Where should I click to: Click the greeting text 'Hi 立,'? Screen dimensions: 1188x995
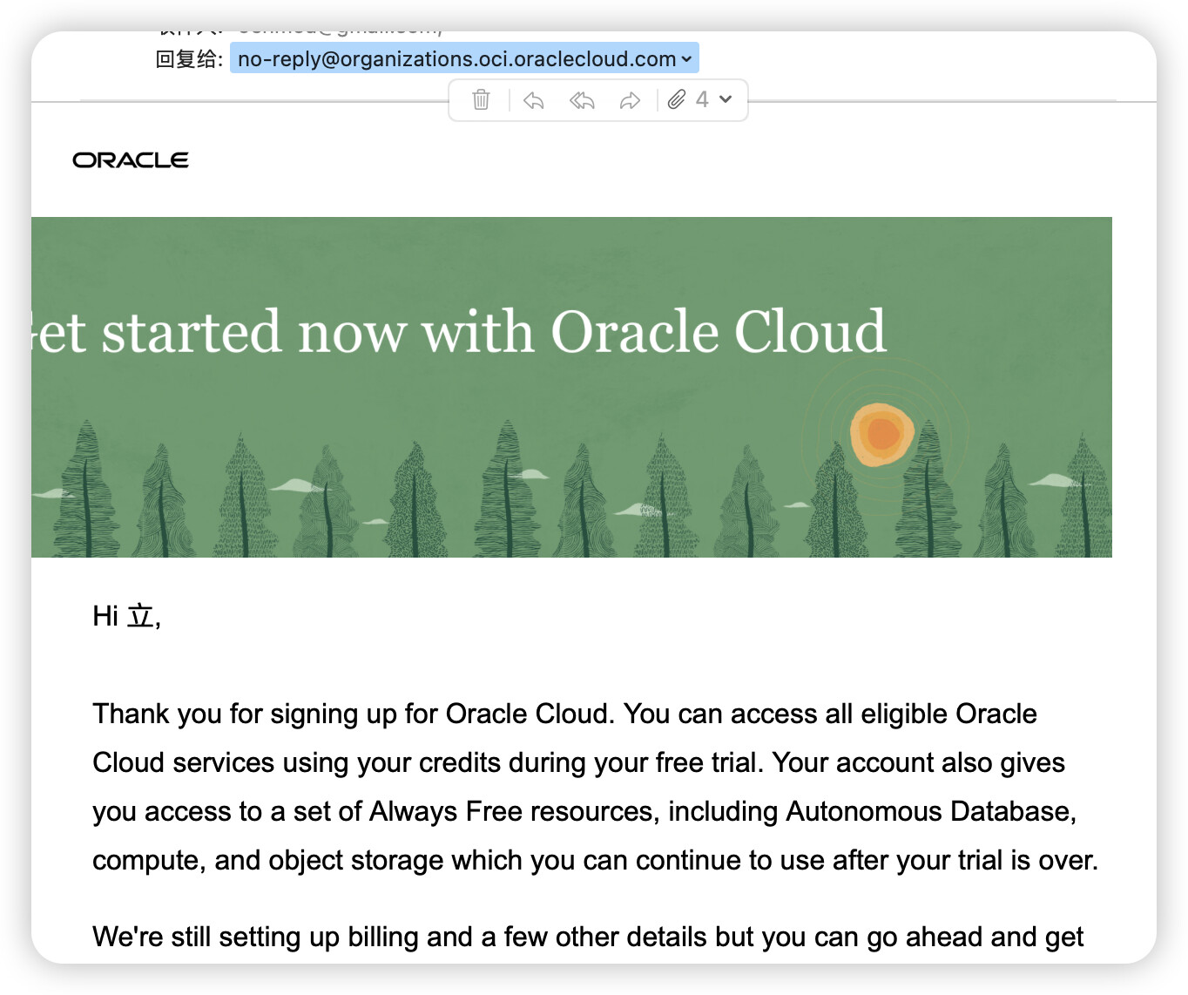pos(127,616)
